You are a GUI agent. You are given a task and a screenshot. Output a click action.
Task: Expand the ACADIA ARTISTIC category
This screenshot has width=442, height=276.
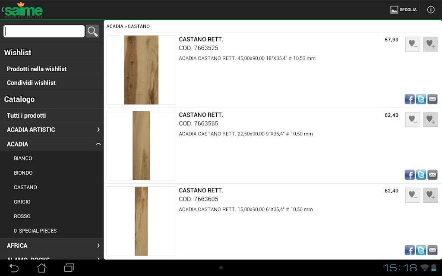click(52, 129)
